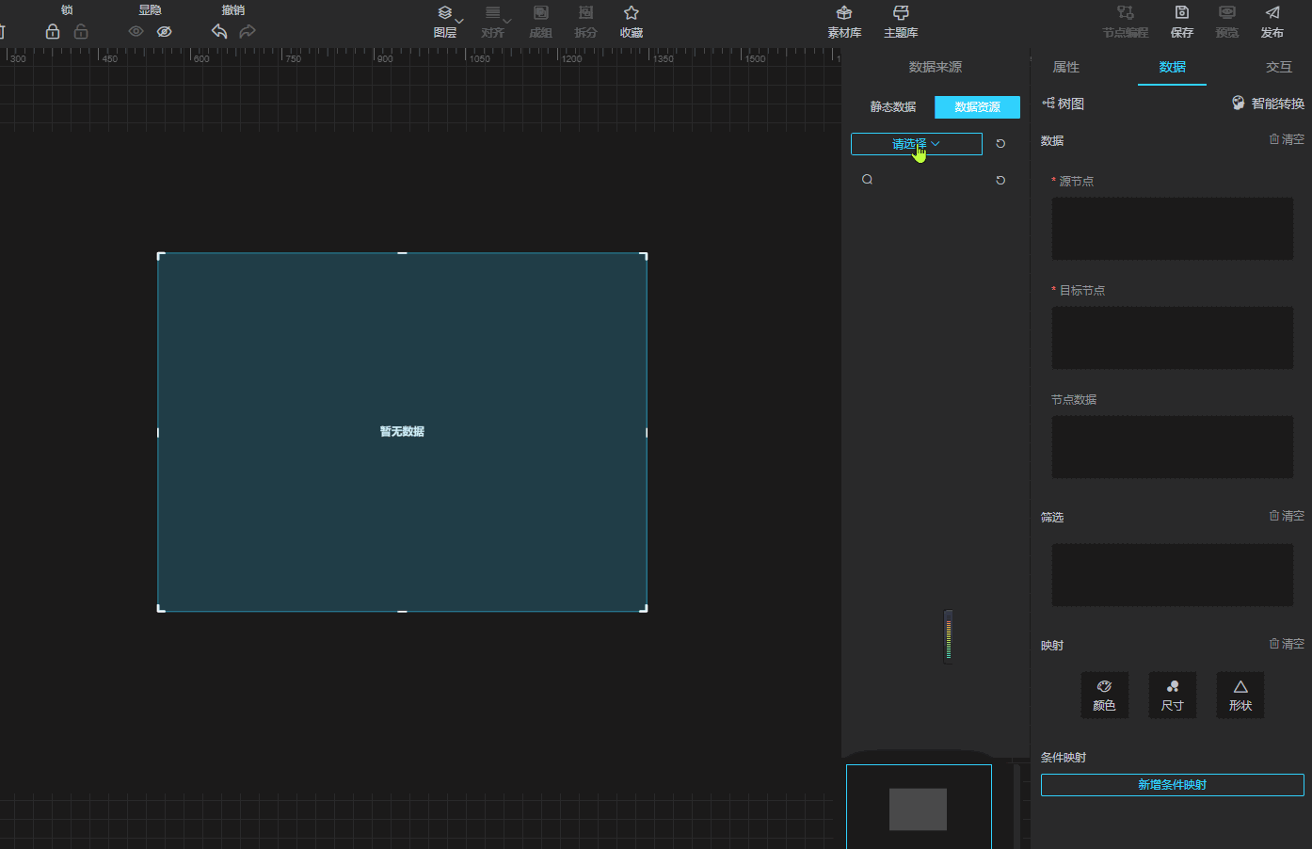The height and width of the screenshot is (849, 1312).
Task: Click the 数据来源 panel header
Action: point(936,67)
